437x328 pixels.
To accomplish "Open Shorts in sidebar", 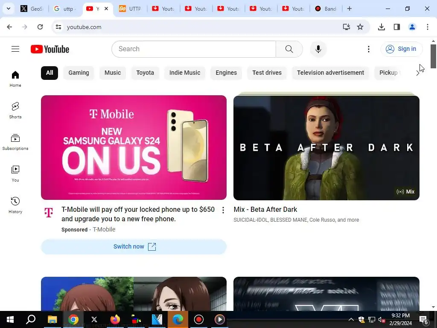I will (x=15, y=111).
